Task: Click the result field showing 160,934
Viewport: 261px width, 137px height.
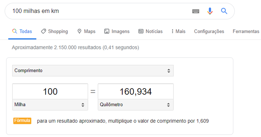Action: click(x=135, y=92)
